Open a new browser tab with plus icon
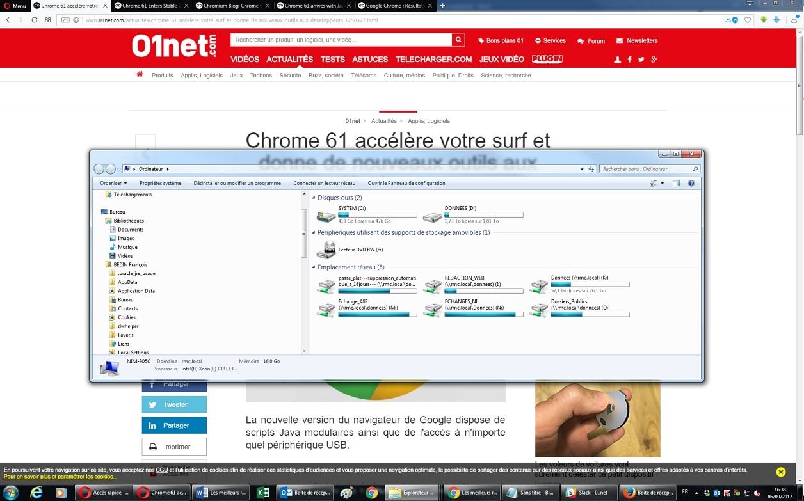 click(442, 6)
